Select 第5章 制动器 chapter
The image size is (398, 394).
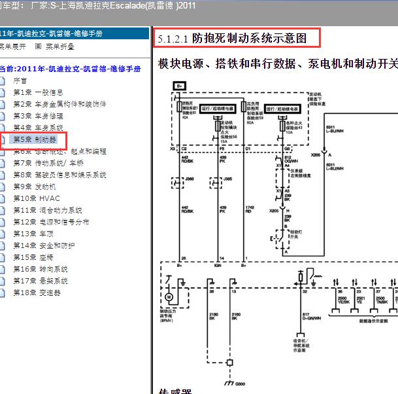[x=35, y=139]
